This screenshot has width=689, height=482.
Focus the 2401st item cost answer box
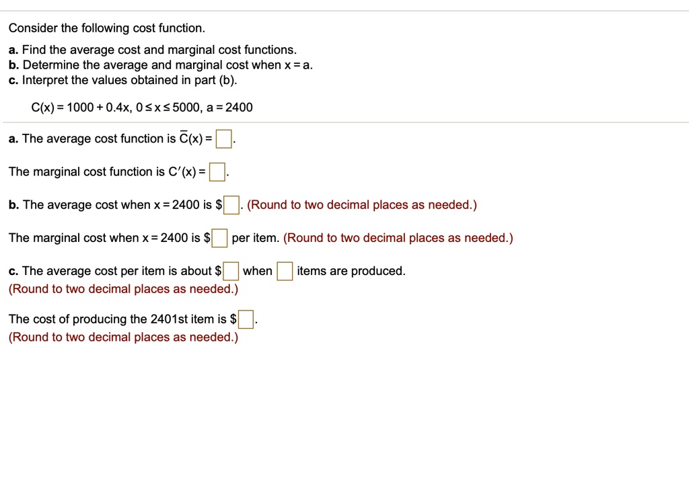click(246, 319)
